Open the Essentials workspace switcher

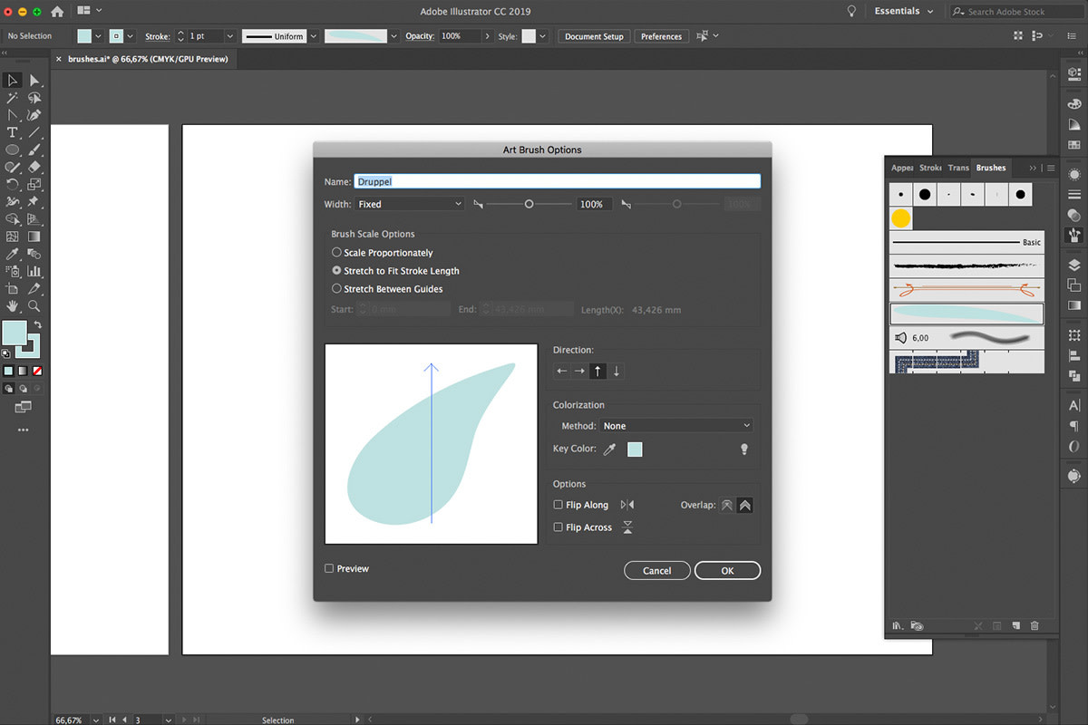(904, 12)
